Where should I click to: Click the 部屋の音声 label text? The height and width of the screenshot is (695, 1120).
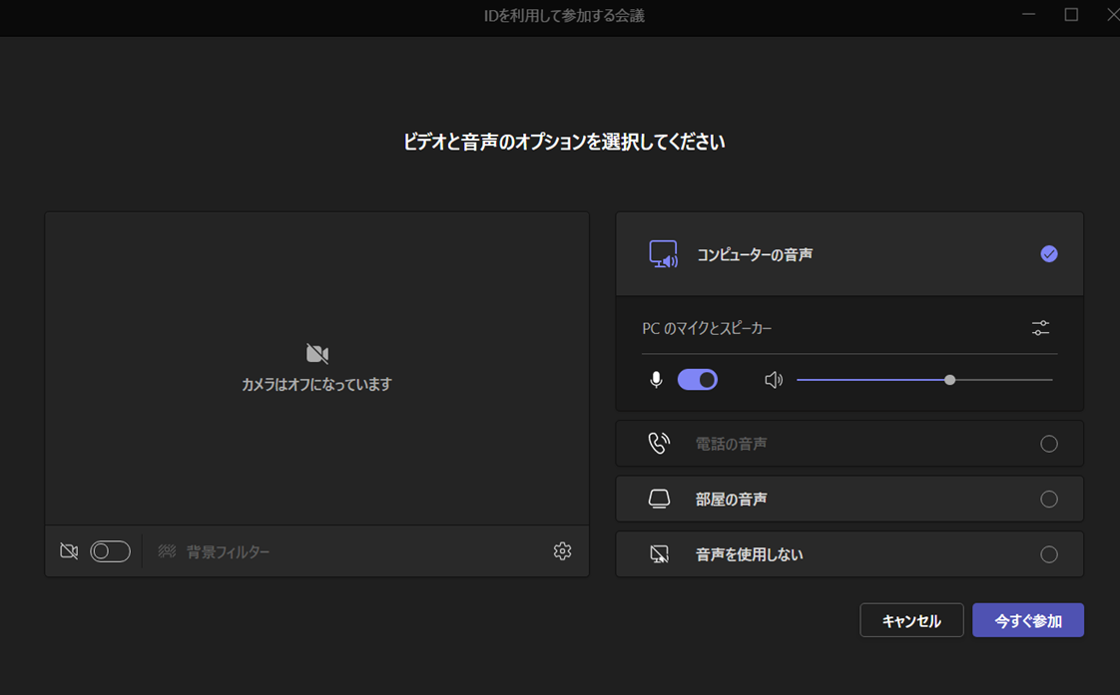point(732,500)
